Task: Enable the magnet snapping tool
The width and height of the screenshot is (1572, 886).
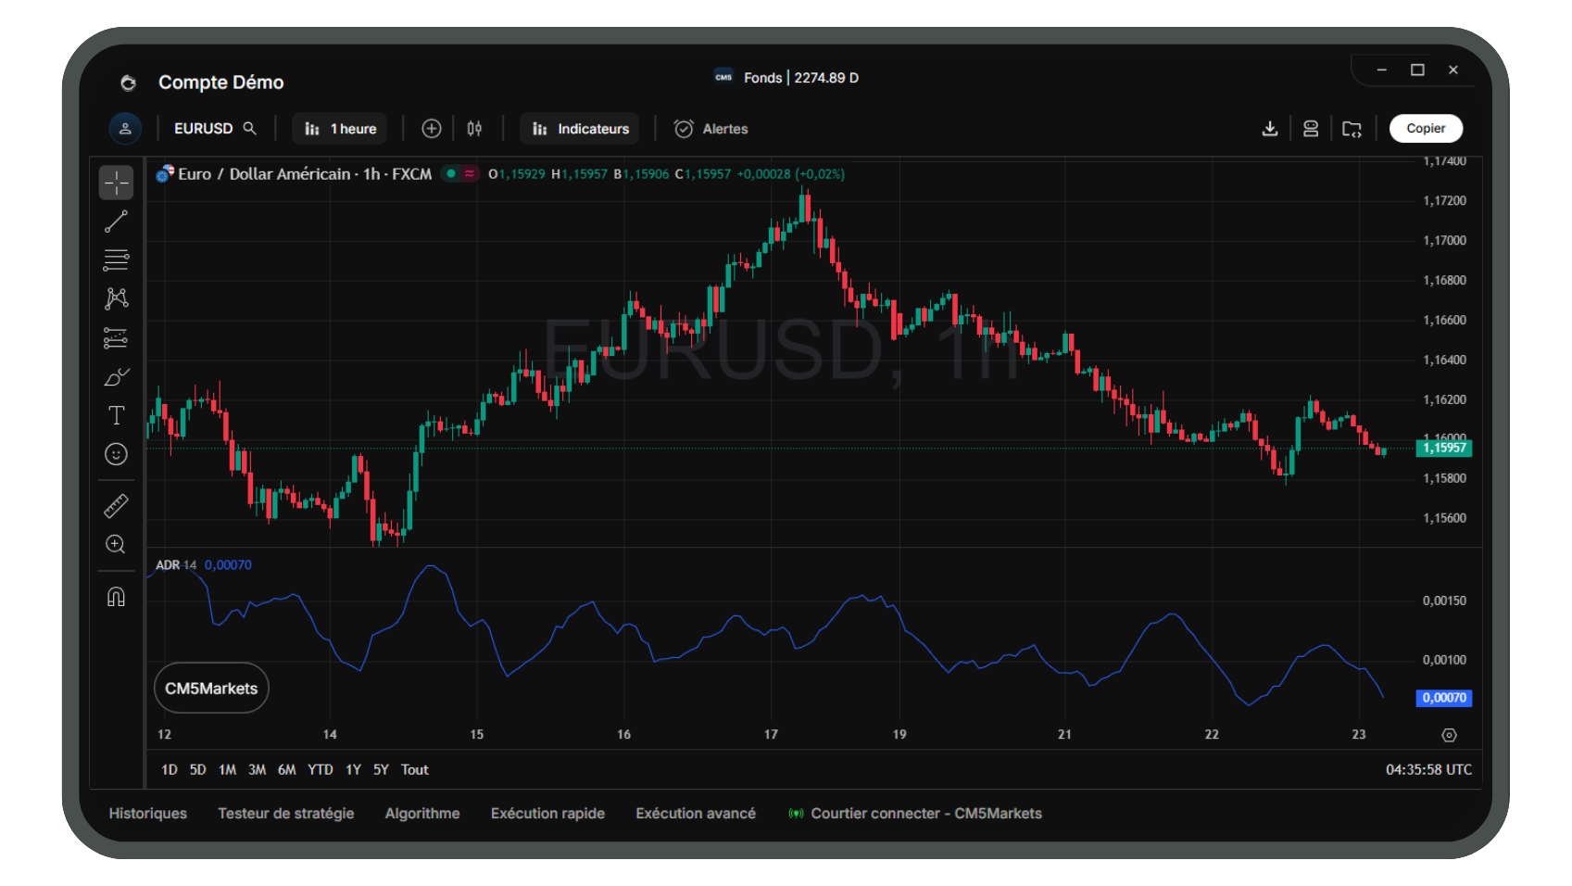Action: point(116,596)
